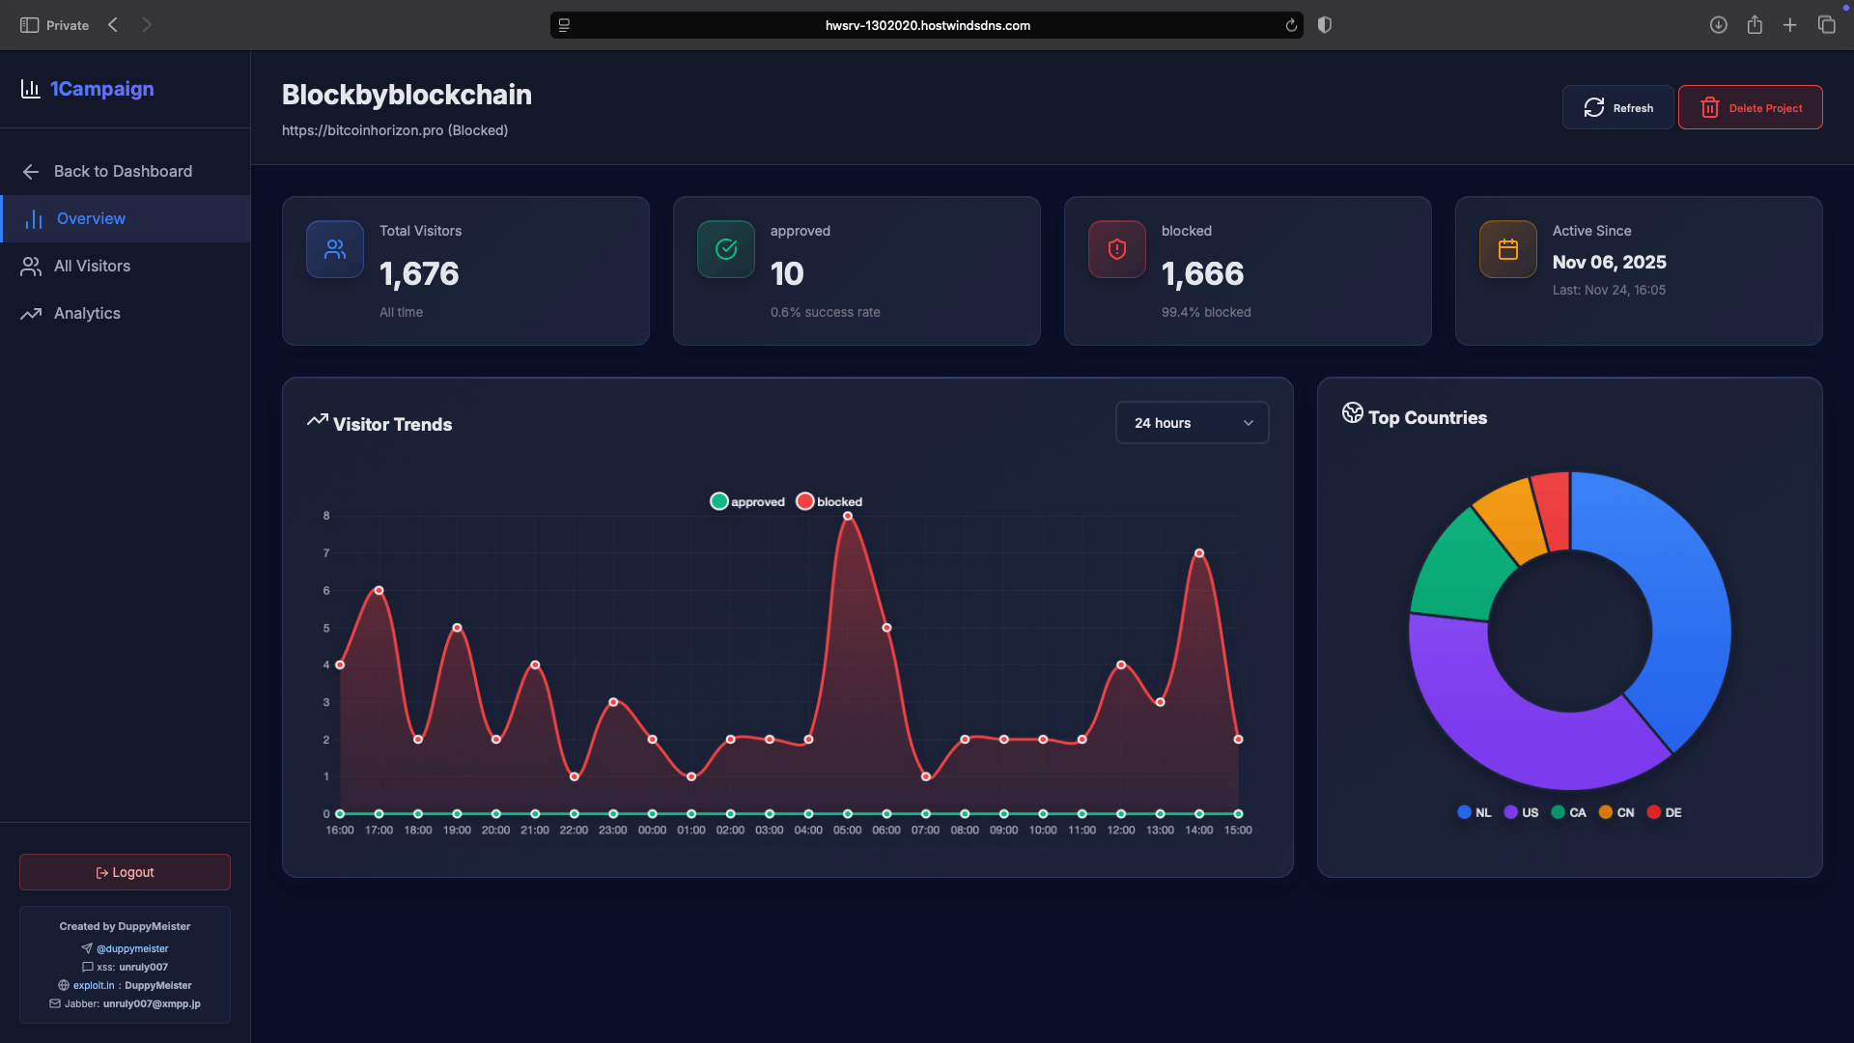Click the Total Visitors people icon
The width and height of the screenshot is (1854, 1043).
pos(335,249)
